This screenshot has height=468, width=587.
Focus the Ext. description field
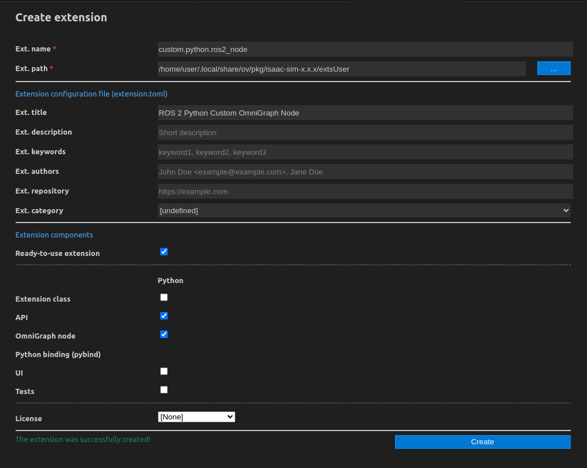(x=365, y=132)
